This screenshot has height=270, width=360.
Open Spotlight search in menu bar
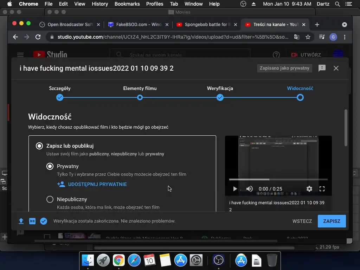(337, 4)
